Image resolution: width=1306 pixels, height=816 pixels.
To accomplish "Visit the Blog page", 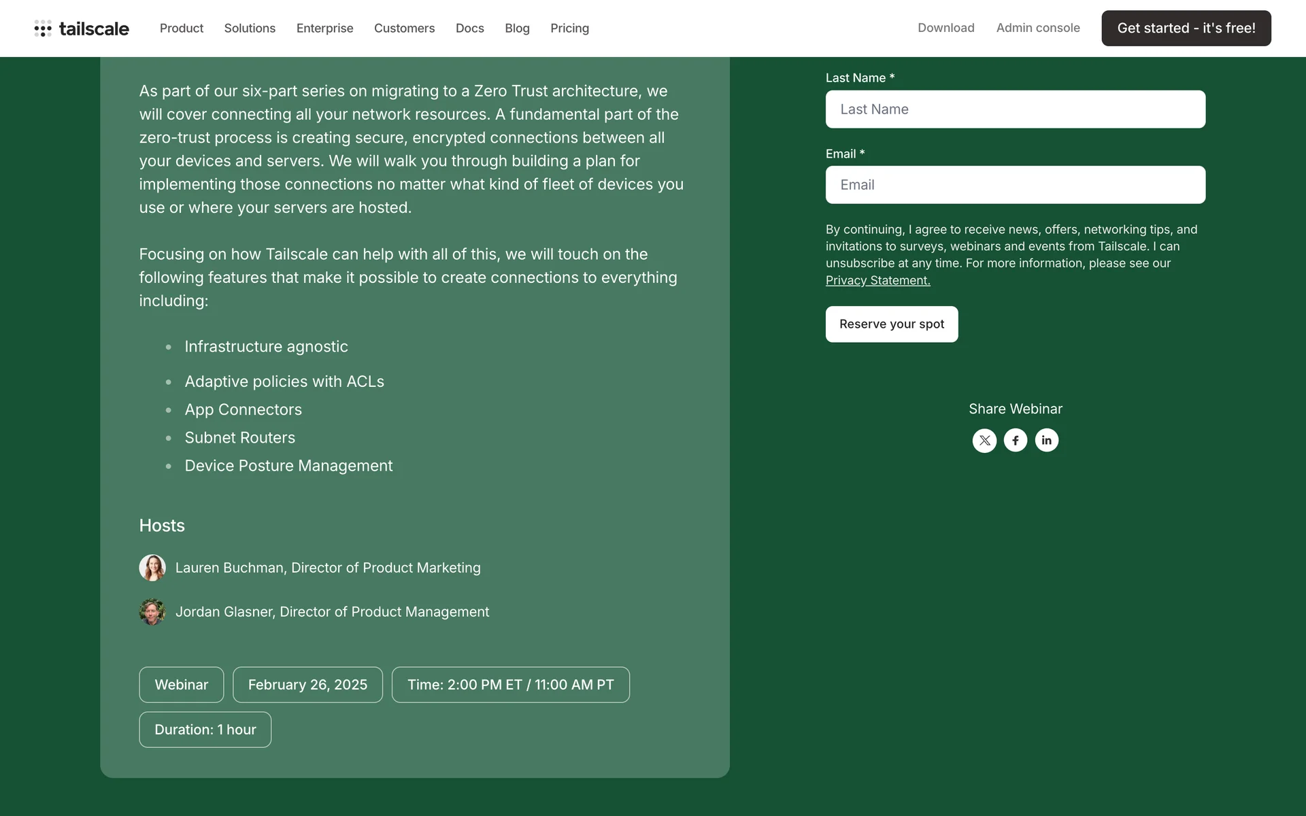I will click(x=517, y=29).
